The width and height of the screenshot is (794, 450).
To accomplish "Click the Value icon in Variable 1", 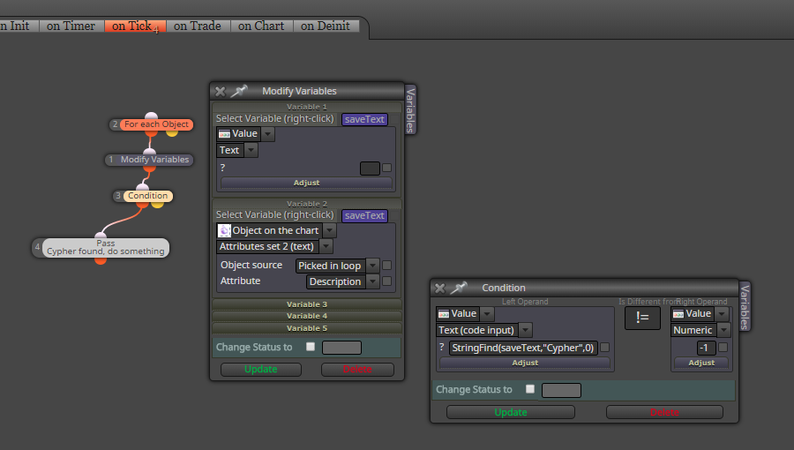I will [x=224, y=134].
